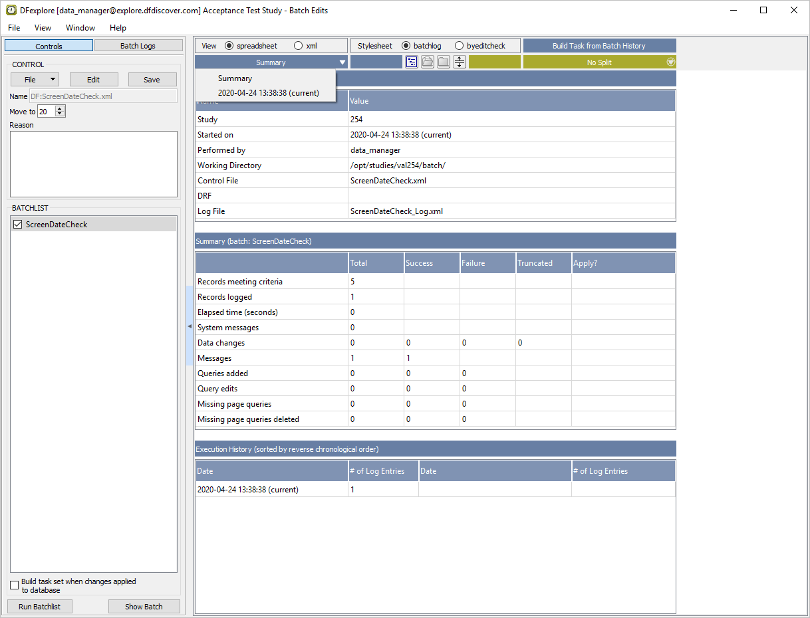Collapse the left panel using splitter arrow
Image resolution: width=810 pixels, height=618 pixels.
(189, 326)
